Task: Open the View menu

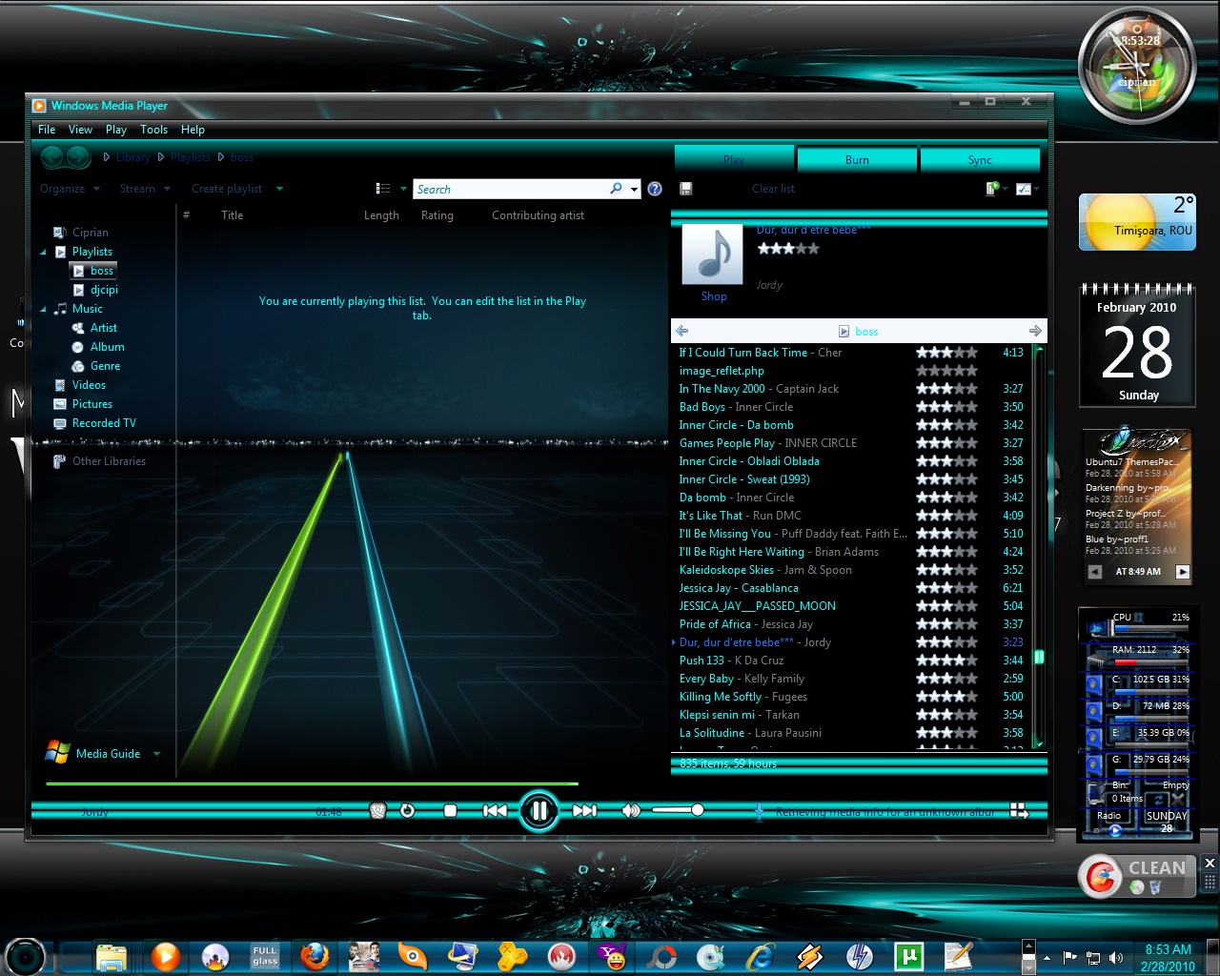Action: 80,130
